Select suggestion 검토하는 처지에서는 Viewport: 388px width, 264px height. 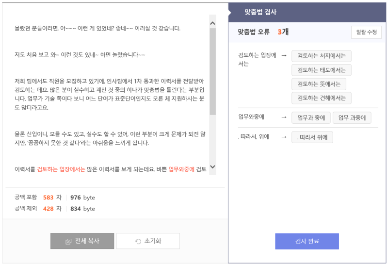click(321, 56)
